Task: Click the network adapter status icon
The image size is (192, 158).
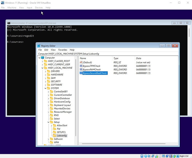Action: [x=153, y=156]
